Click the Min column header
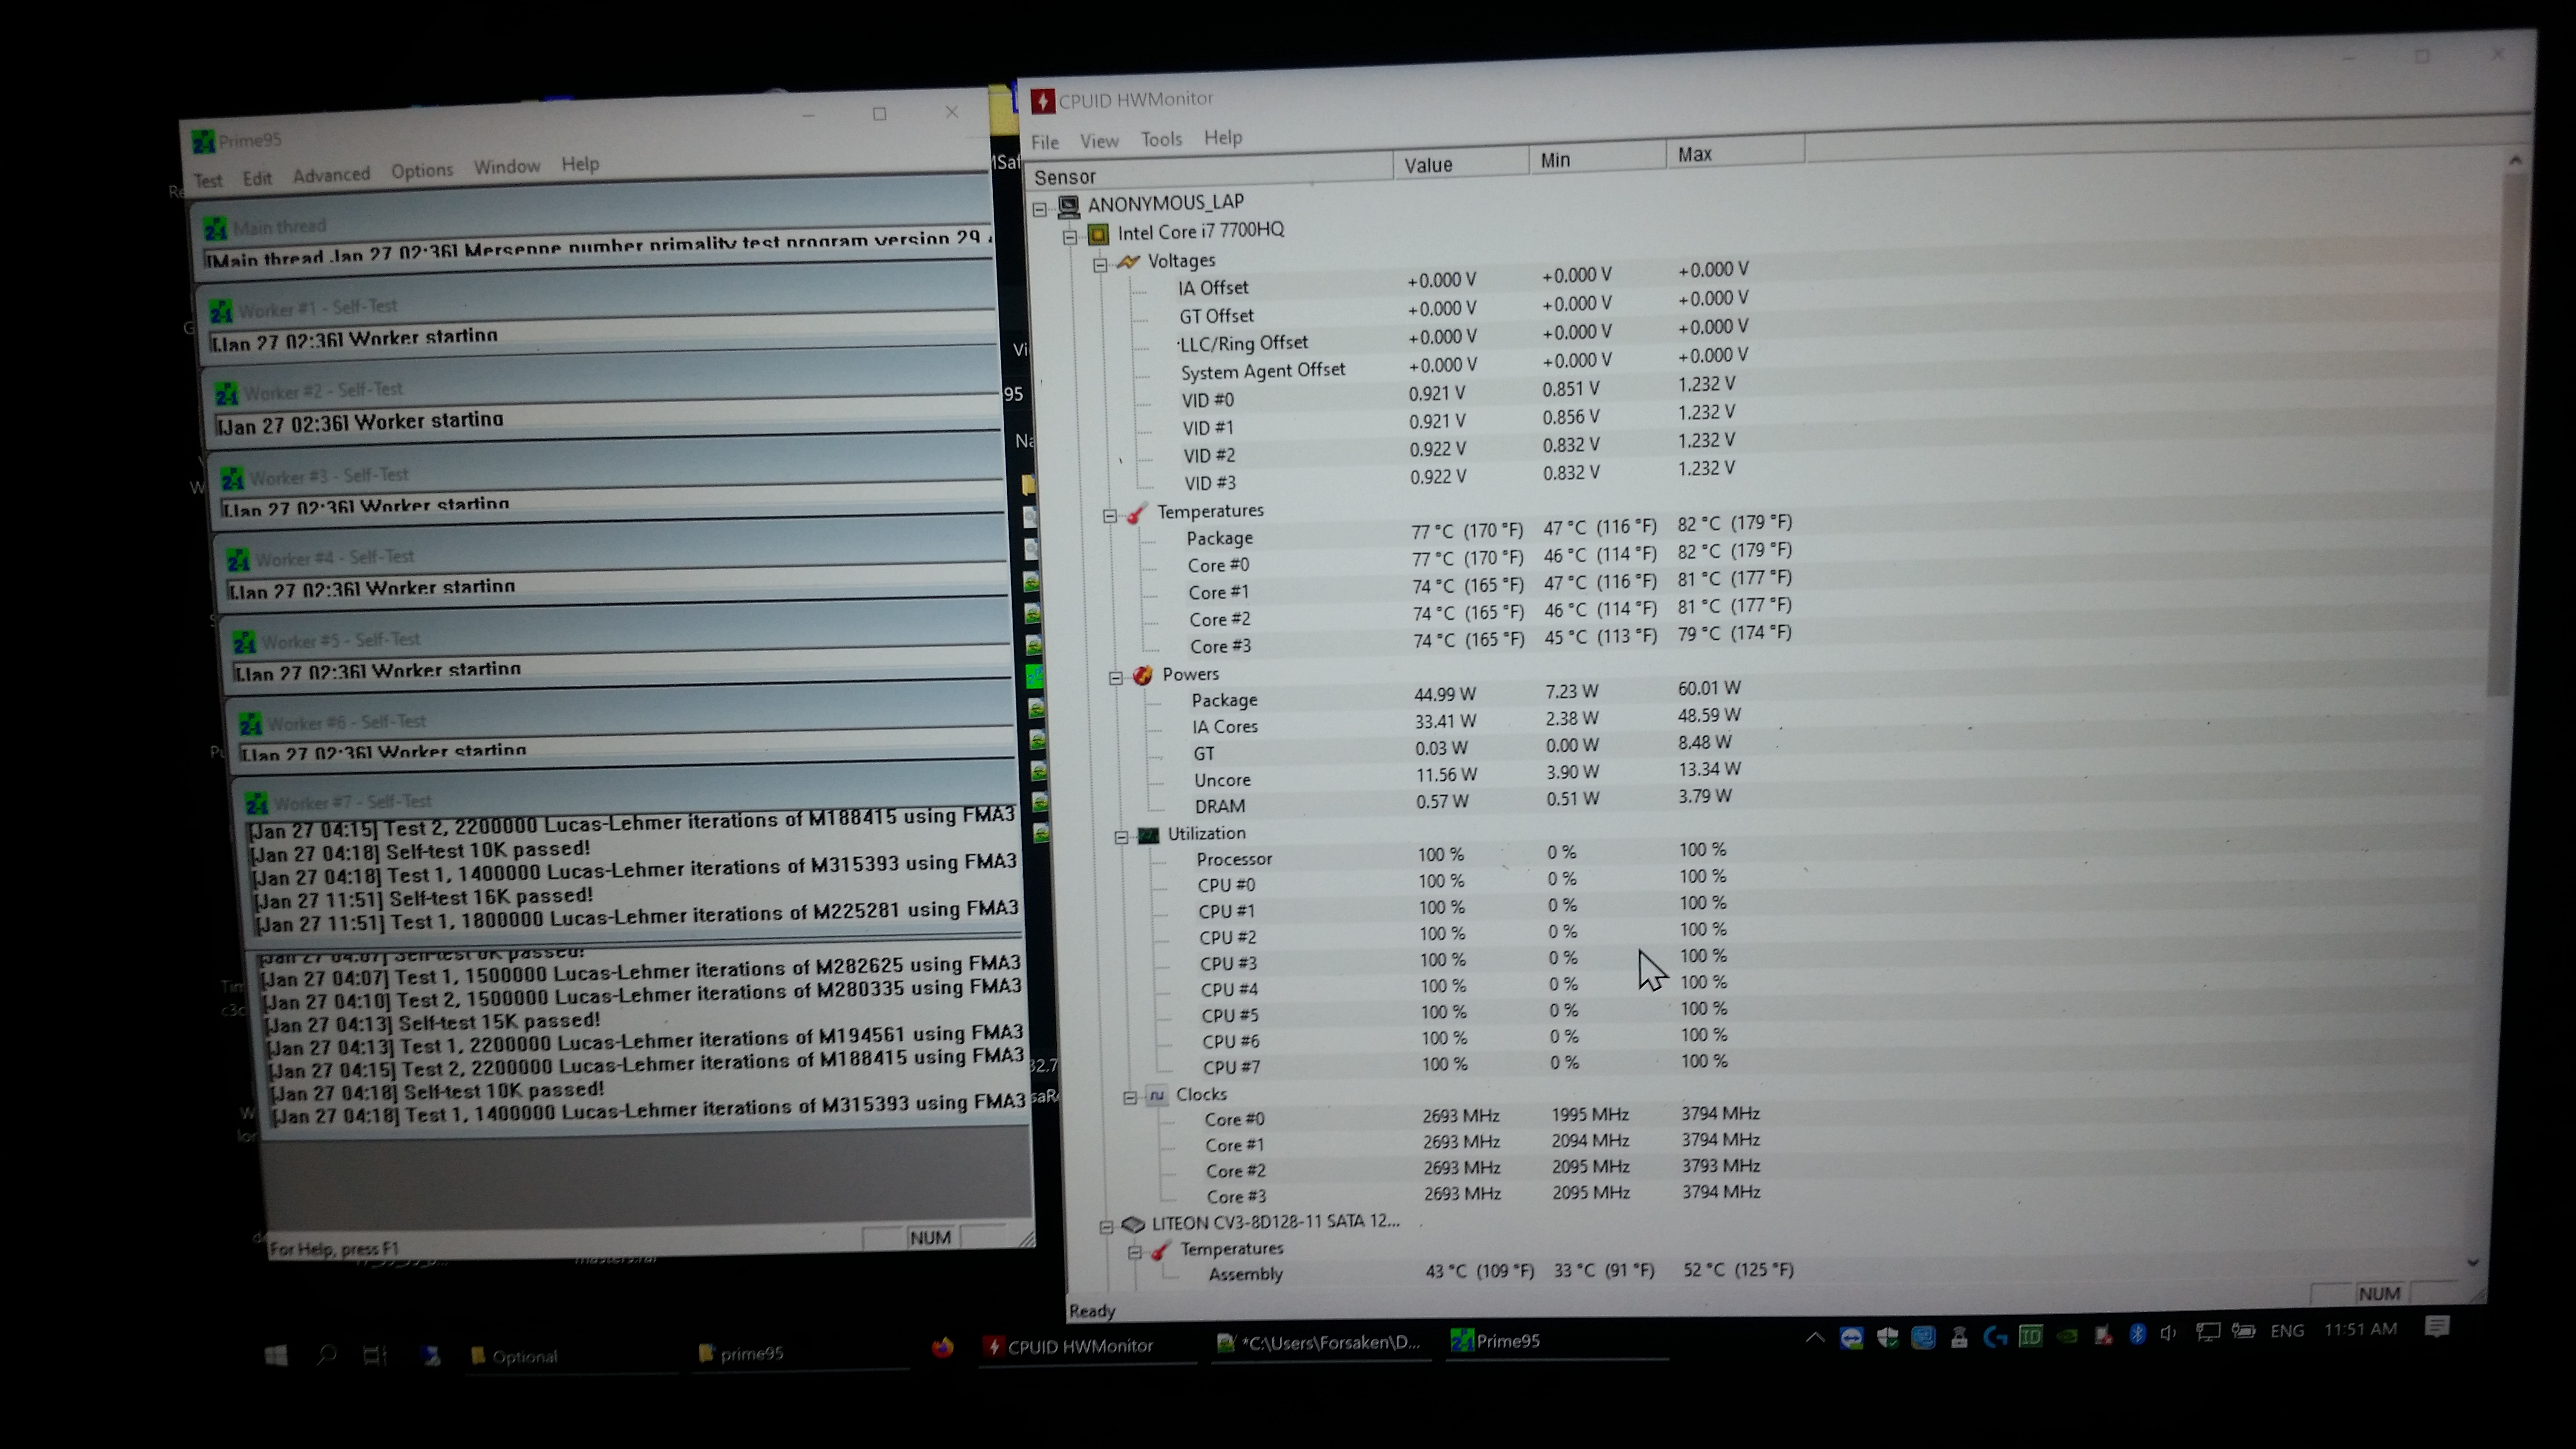The height and width of the screenshot is (1449, 2576). pos(1597,160)
